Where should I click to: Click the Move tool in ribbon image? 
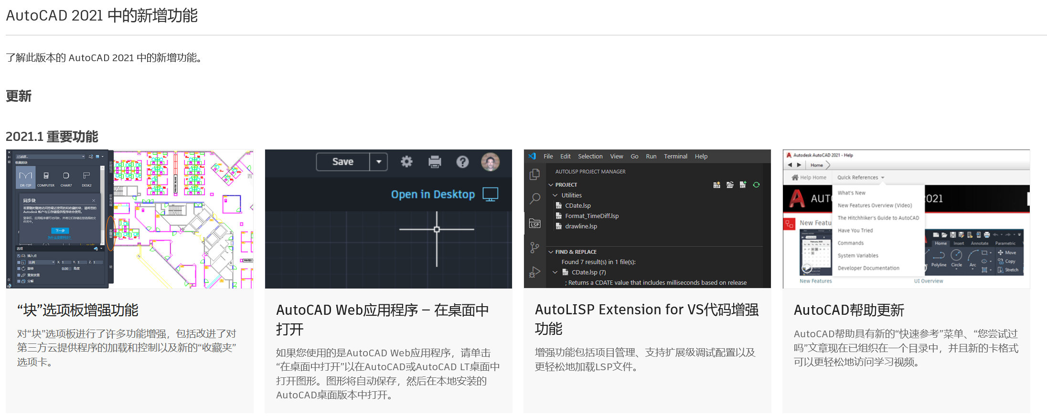pos(1007,253)
